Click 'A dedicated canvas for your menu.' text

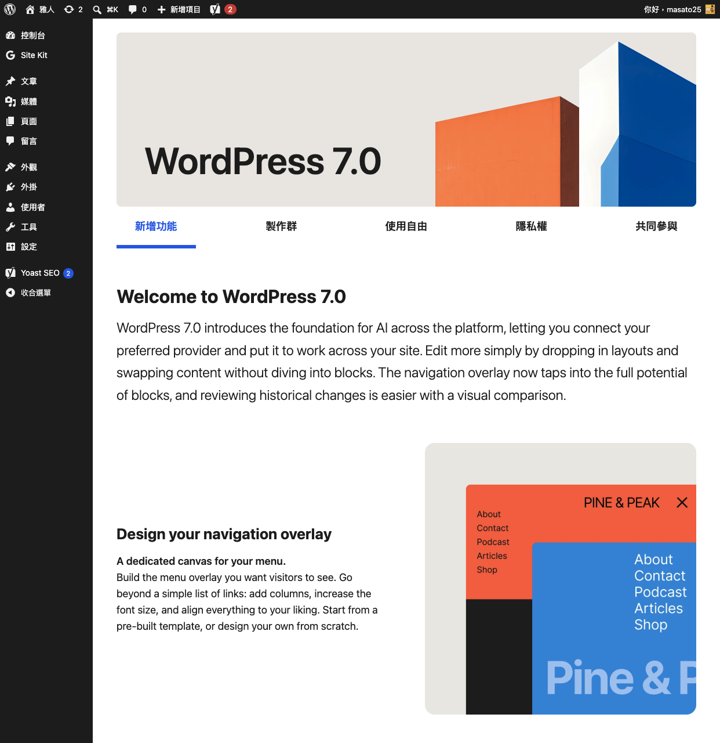(x=201, y=561)
